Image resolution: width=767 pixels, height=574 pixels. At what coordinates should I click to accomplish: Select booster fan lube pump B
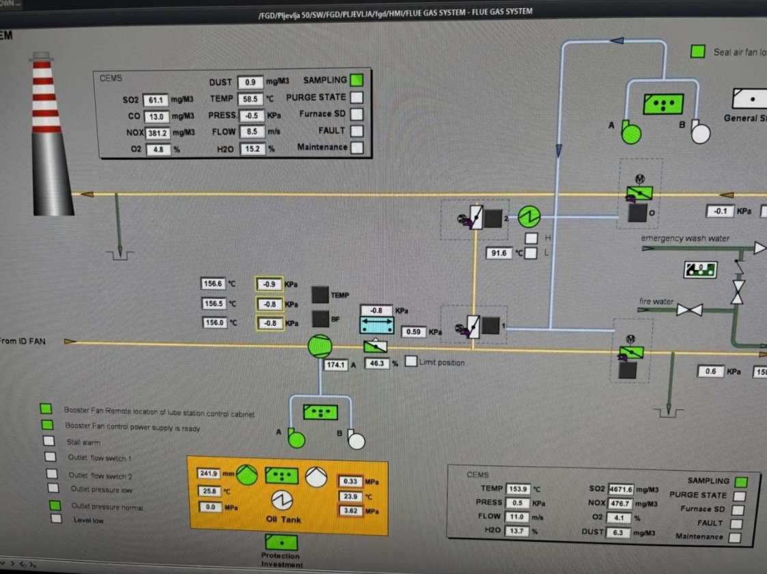(x=356, y=439)
